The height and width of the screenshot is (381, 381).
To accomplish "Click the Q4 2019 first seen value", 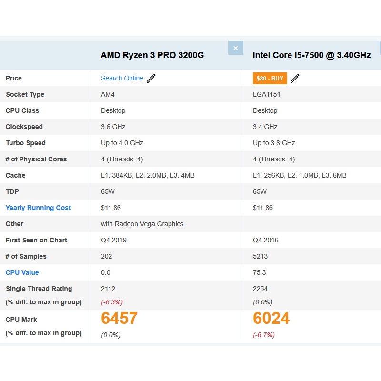I will pos(114,240).
